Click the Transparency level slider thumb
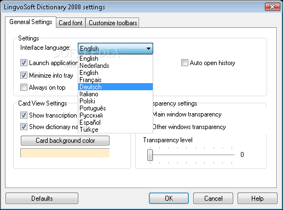This screenshot has height=210, width=283. pos(150,155)
